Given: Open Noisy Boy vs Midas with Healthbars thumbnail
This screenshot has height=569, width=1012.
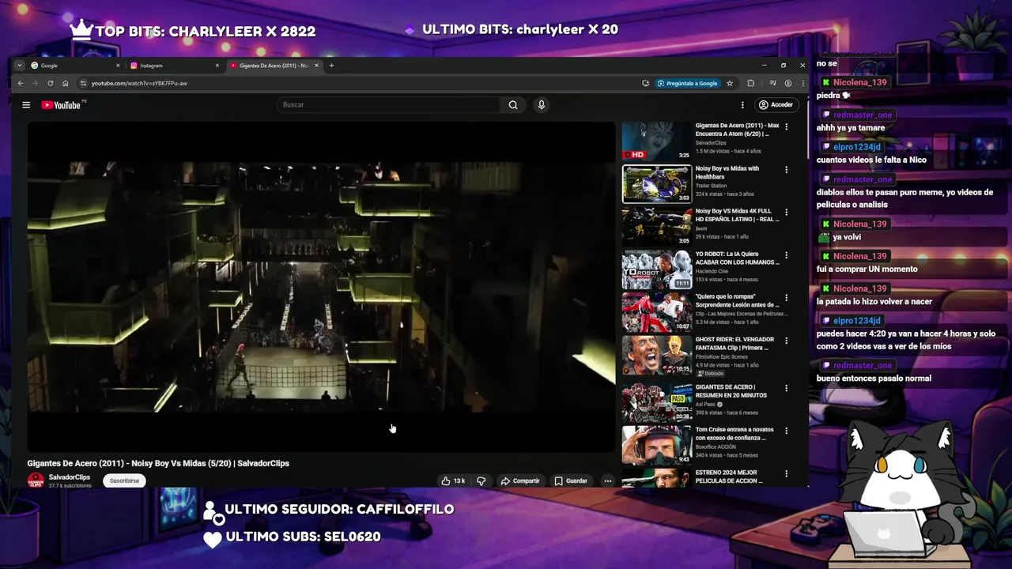Looking at the screenshot, I should (x=657, y=184).
